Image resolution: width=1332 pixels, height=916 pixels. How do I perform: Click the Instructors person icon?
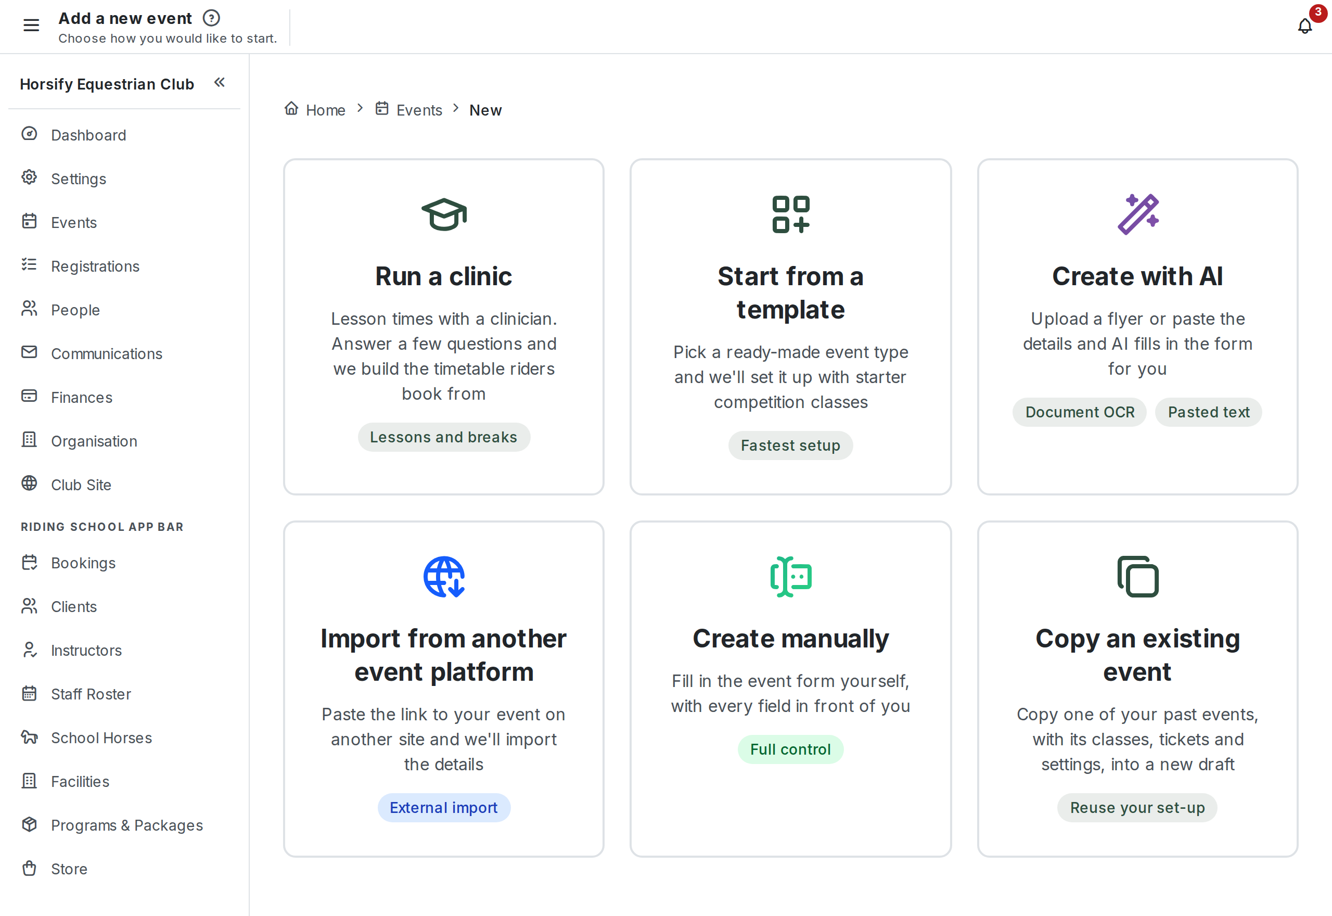click(29, 650)
